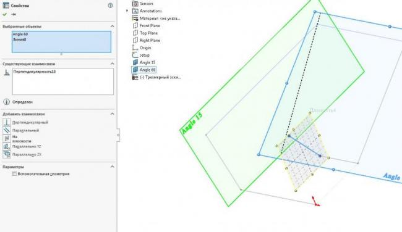Select Перпендикулярность18 existing relation
The width and height of the screenshot is (402, 232).
point(35,72)
